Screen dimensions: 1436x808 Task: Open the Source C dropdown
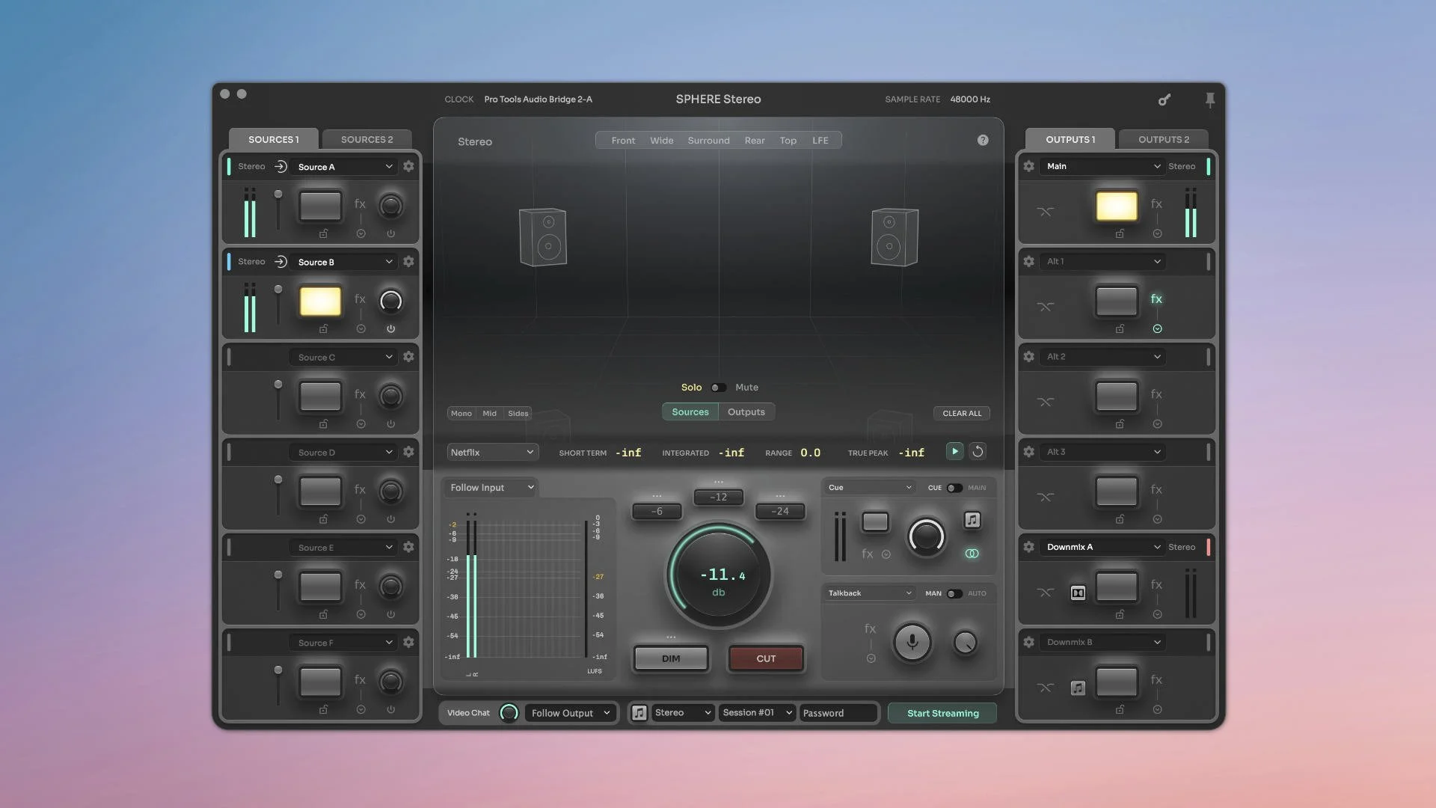(343, 357)
